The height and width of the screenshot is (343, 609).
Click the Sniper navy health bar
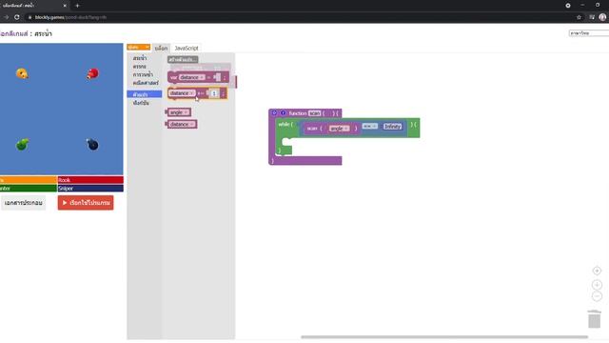click(90, 189)
